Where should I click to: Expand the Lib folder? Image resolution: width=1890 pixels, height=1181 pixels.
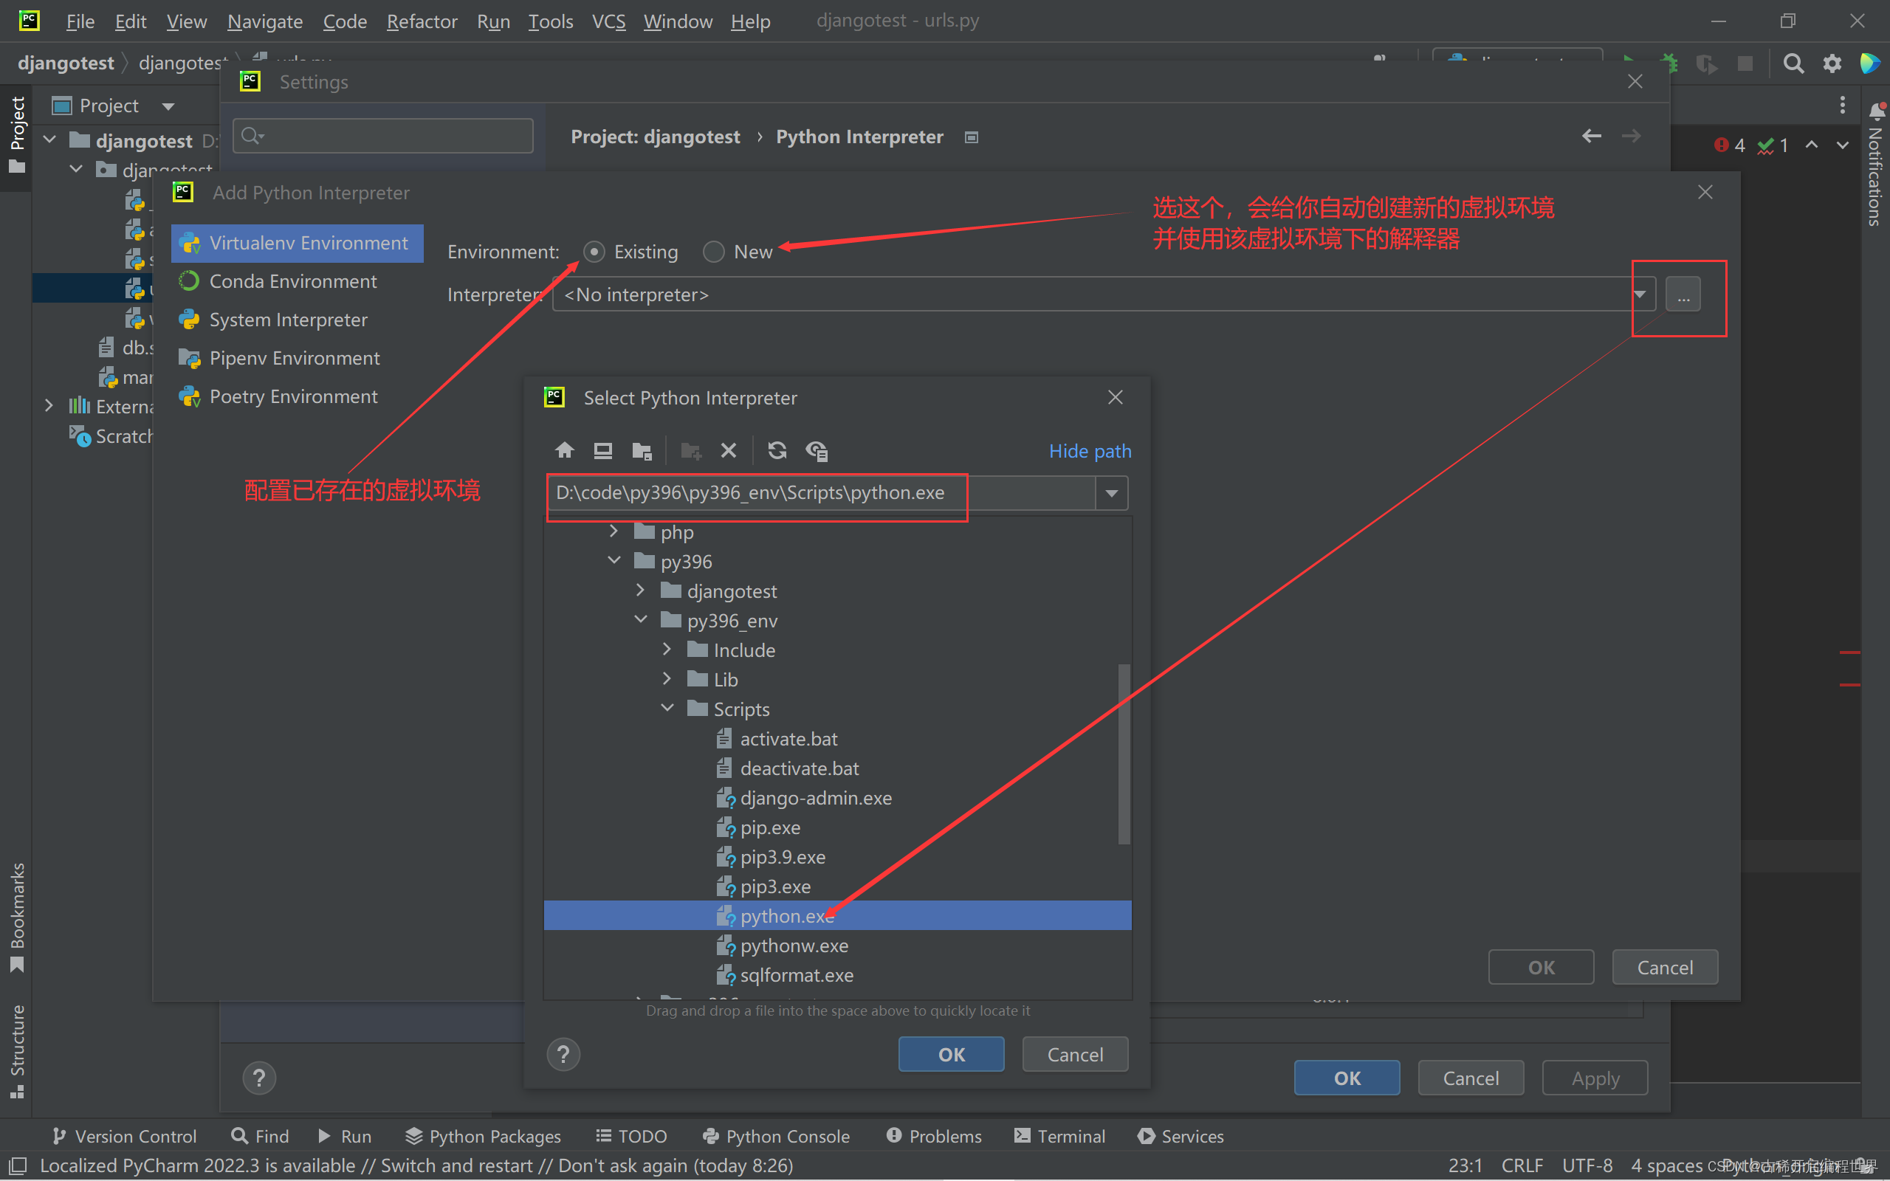point(667,679)
